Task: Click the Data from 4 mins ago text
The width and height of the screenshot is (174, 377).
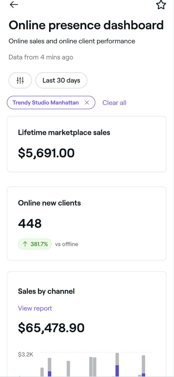Action: [41, 57]
